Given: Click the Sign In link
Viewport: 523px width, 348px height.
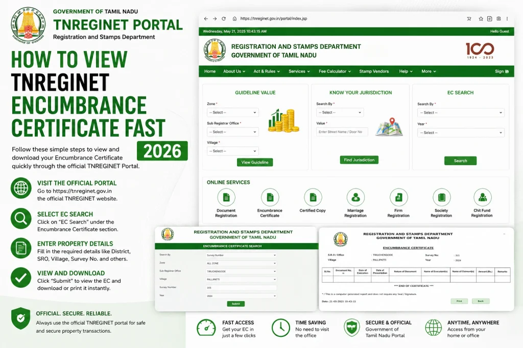Looking at the screenshot, I should 502,71.
